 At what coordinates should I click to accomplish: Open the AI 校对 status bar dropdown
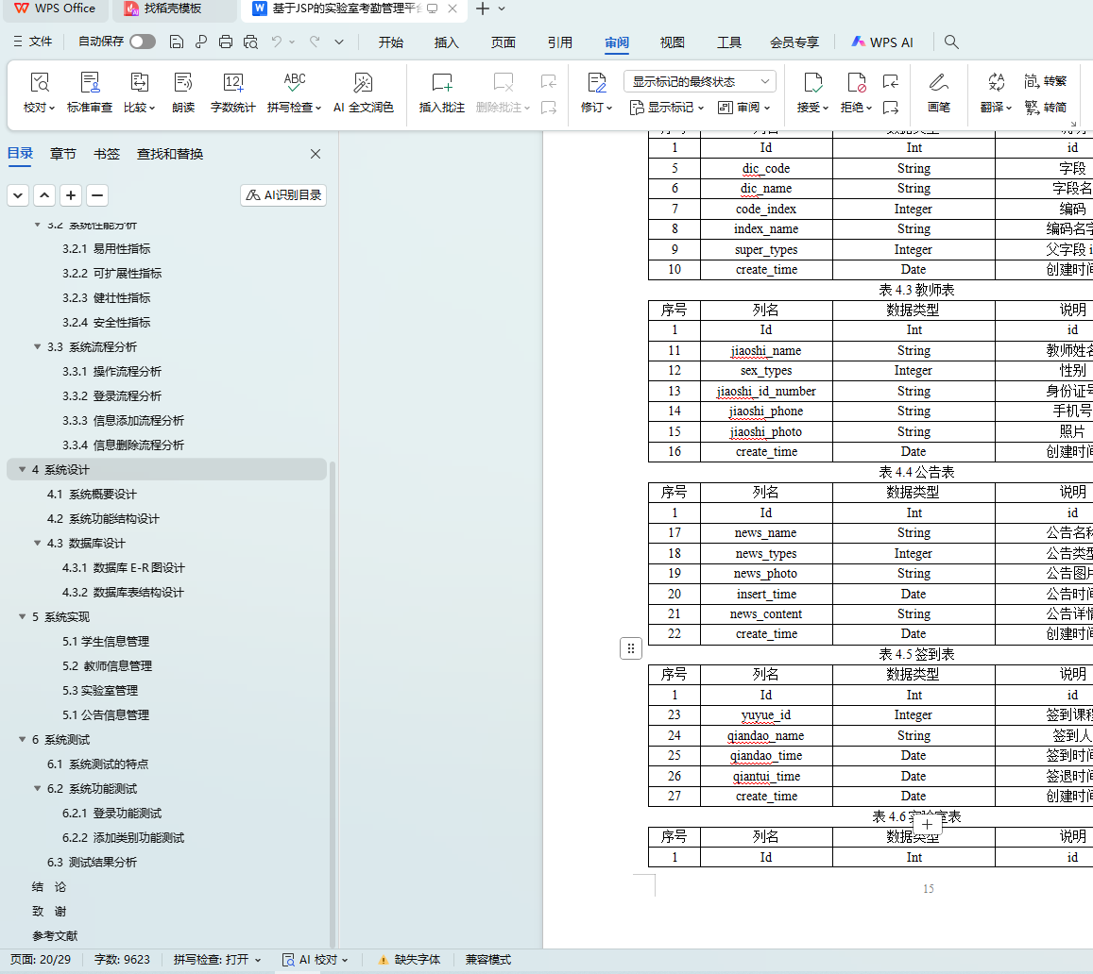[x=316, y=960]
